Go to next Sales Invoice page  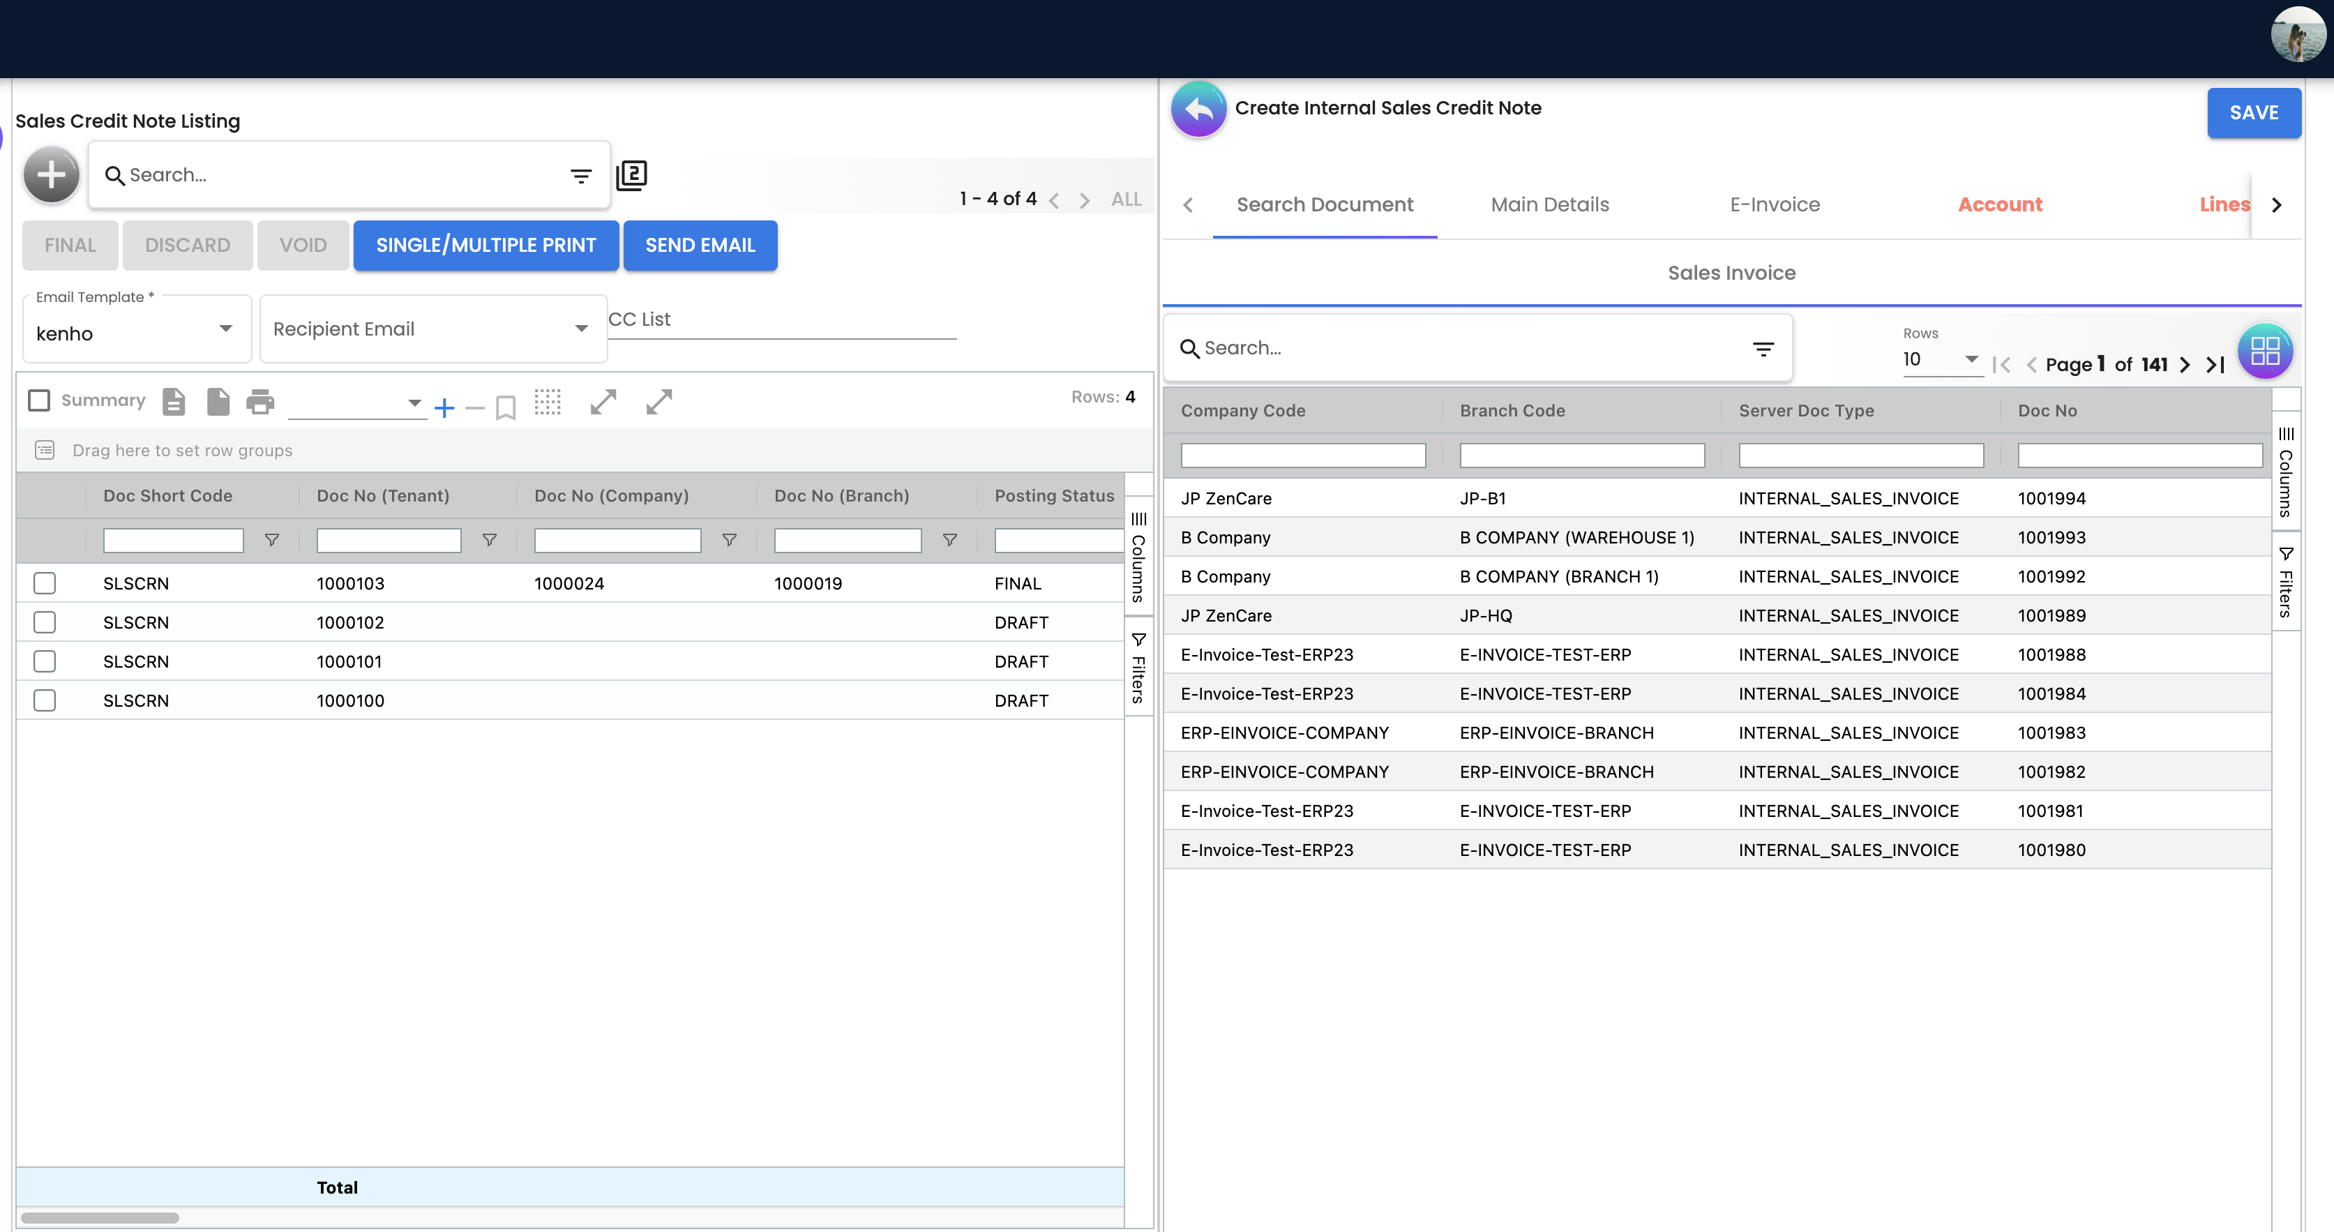[2185, 364]
